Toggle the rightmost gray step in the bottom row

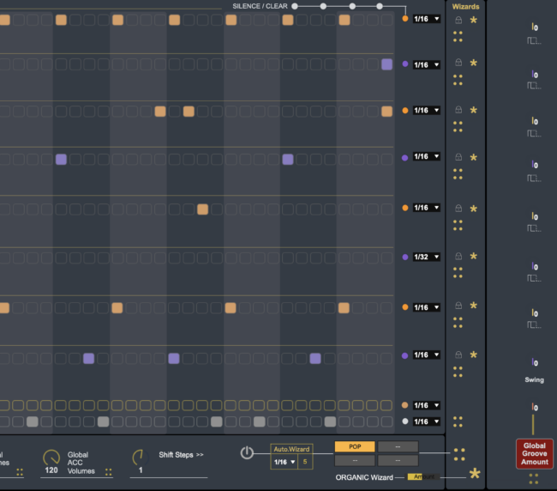pyautogui.click(x=330, y=421)
